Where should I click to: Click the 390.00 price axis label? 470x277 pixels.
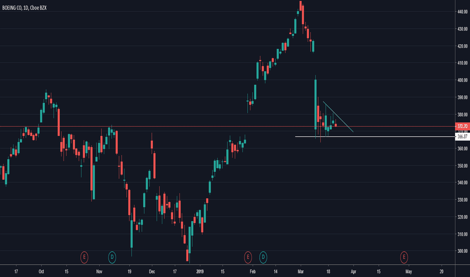coord(462,97)
